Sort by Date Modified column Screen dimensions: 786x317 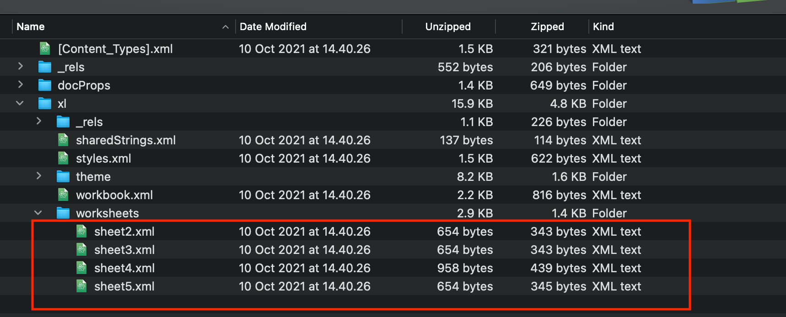(x=273, y=26)
